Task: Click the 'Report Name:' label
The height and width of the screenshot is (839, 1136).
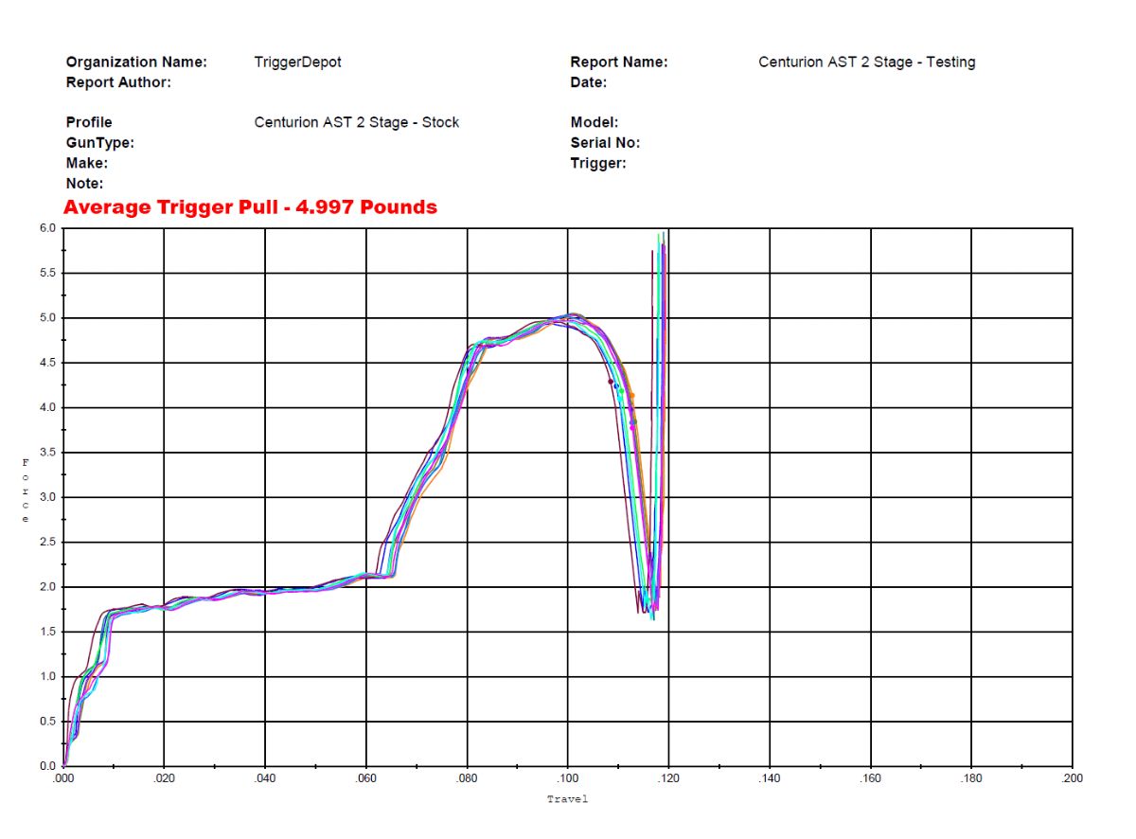Action: click(619, 62)
